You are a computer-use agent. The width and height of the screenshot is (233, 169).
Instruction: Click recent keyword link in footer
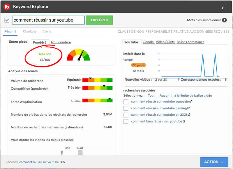point(39,162)
